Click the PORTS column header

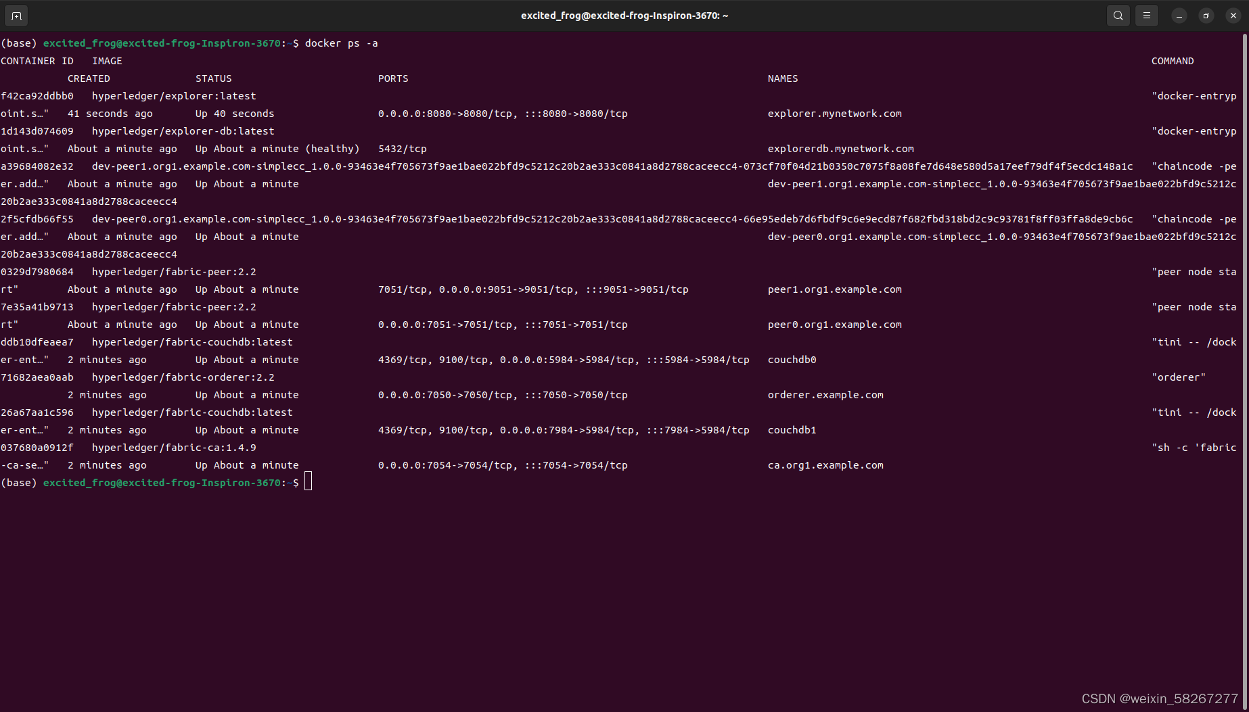(x=393, y=78)
